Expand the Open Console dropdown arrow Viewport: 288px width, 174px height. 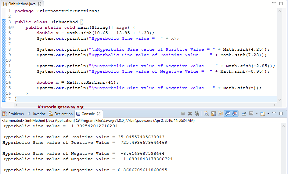268,114
